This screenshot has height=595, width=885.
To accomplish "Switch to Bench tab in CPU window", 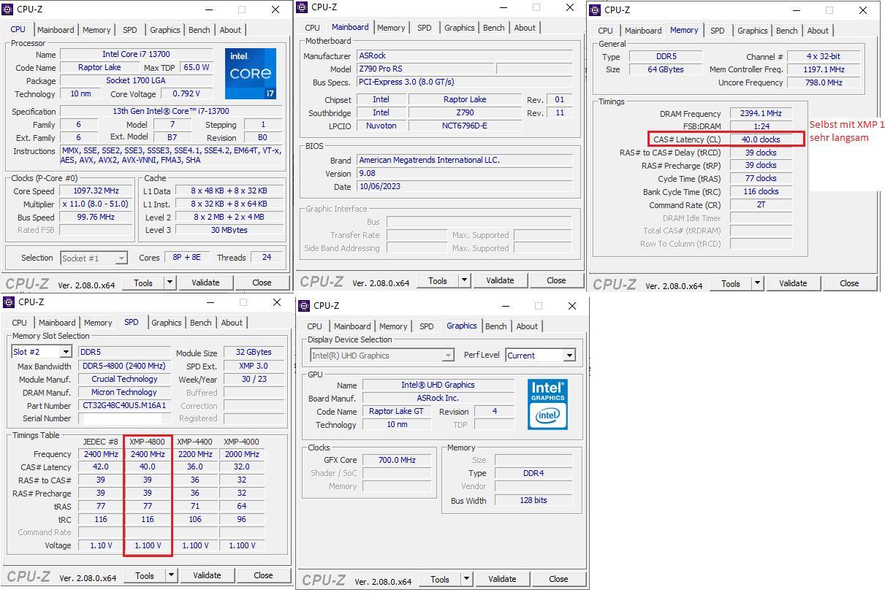I will point(200,30).
